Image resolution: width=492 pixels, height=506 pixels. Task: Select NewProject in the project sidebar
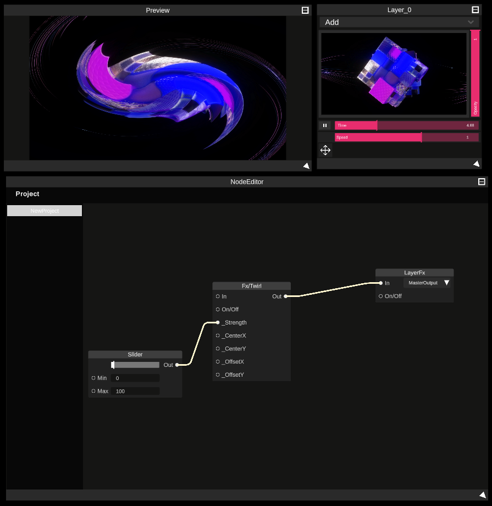tap(44, 210)
